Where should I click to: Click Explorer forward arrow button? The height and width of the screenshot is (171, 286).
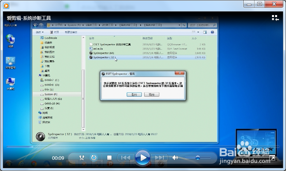[41, 25]
